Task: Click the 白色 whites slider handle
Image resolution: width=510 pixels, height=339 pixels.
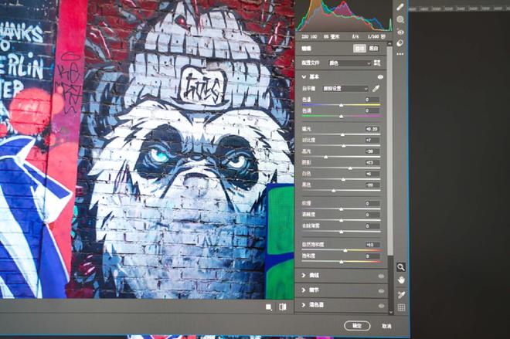Action: click(x=343, y=179)
